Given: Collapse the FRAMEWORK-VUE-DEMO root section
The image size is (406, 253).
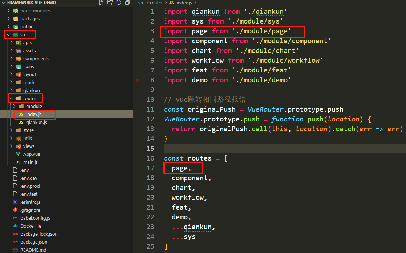Looking at the screenshot, I should (x=4, y=3).
